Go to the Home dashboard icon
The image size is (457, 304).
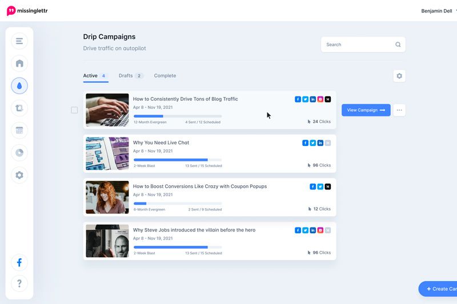[x=19, y=63]
